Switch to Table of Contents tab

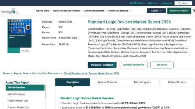107,82
